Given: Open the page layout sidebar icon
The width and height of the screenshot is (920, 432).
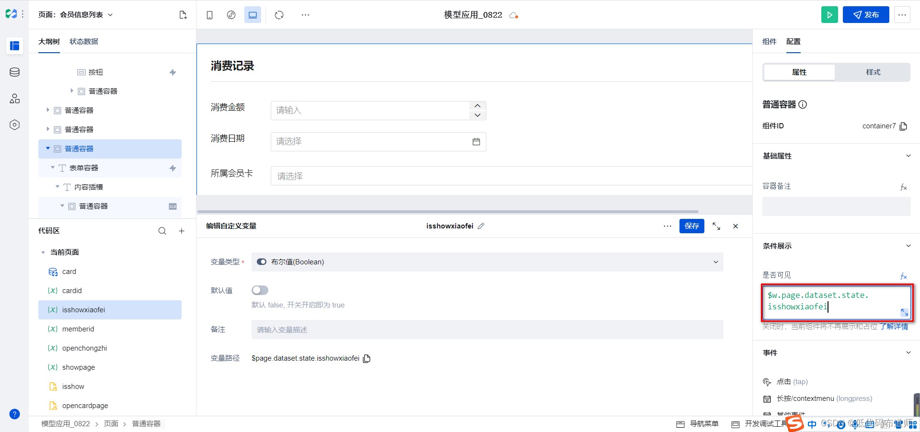Looking at the screenshot, I should pyautogui.click(x=14, y=45).
